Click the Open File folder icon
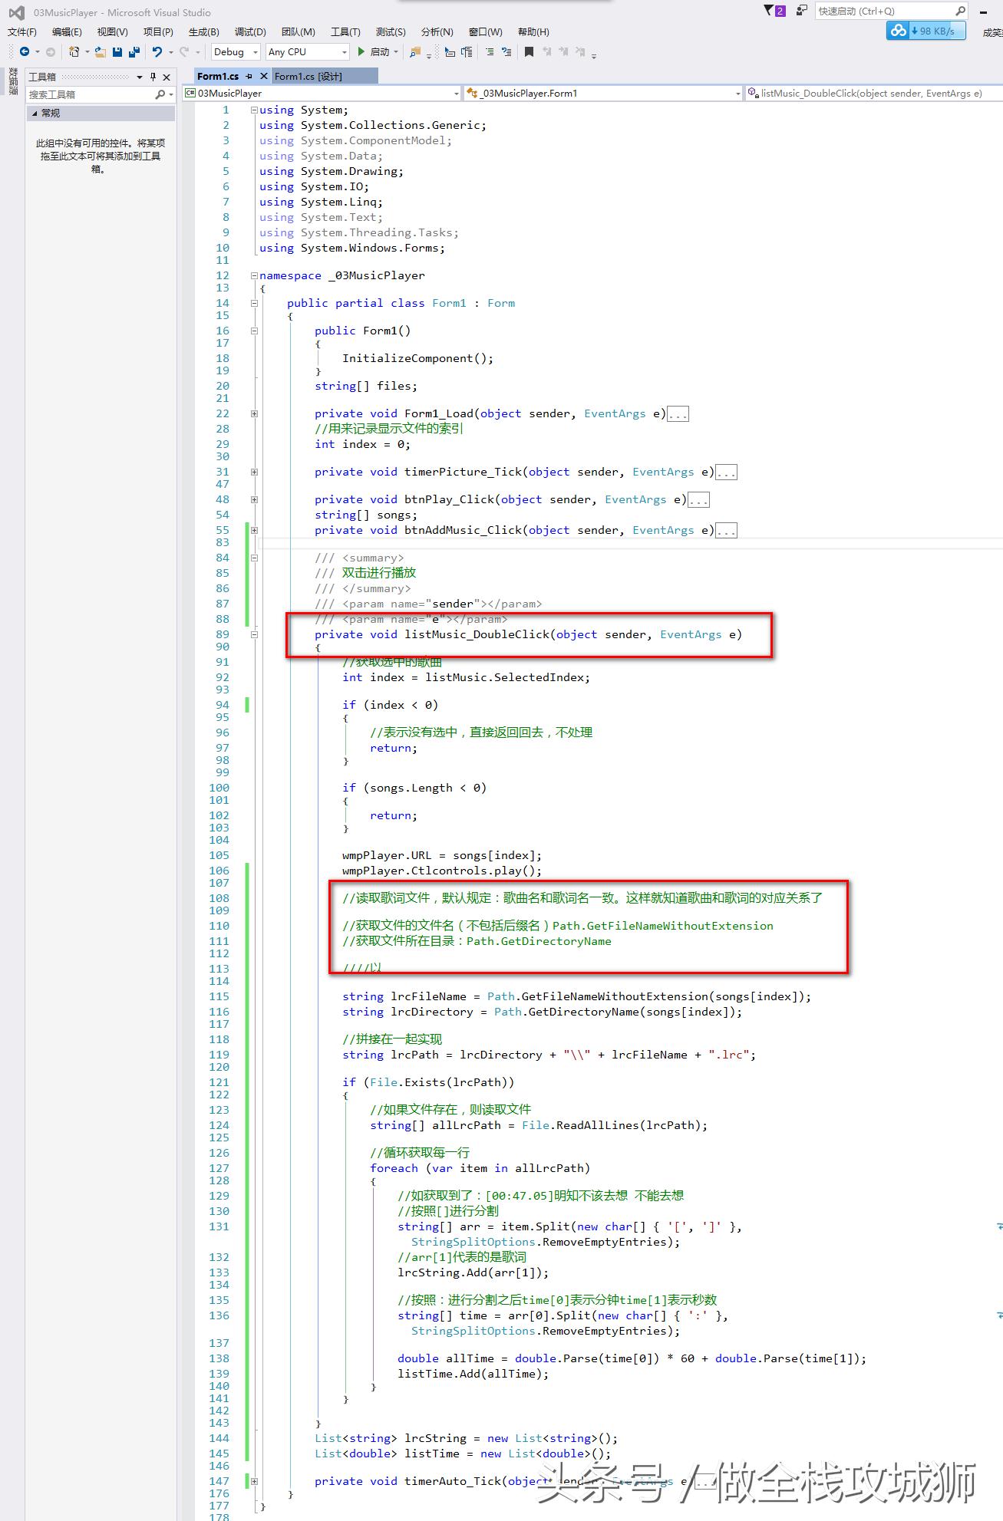The image size is (1003, 1521). [x=100, y=52]
